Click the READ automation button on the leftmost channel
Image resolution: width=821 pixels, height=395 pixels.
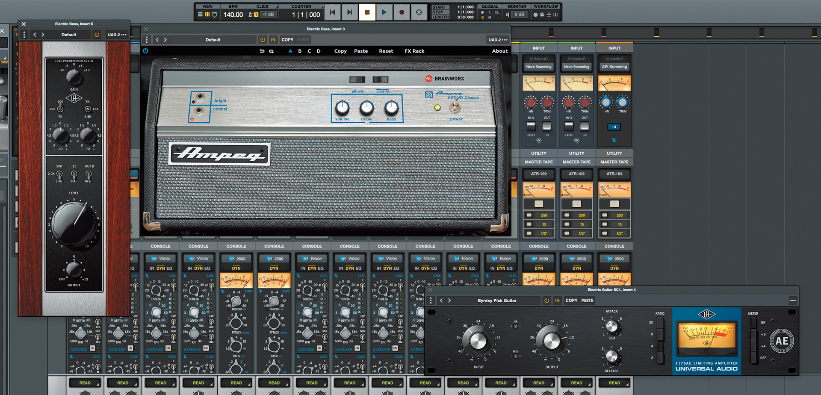[85, 383]
